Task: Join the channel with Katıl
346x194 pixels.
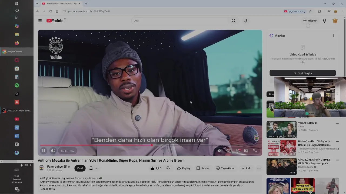Action: [80, 168]
